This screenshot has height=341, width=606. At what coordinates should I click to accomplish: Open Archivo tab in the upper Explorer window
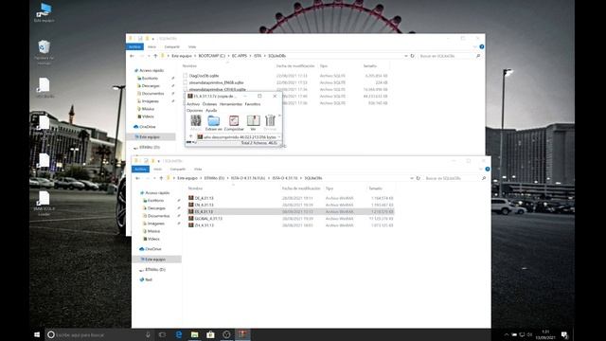pos(134,46)
